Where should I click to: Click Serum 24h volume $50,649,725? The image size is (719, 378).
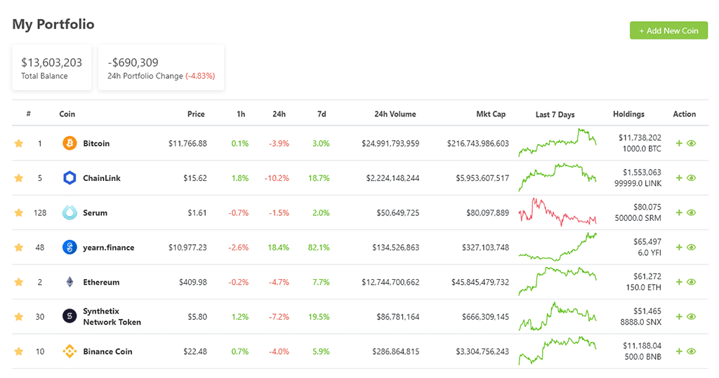coord(398,212)
